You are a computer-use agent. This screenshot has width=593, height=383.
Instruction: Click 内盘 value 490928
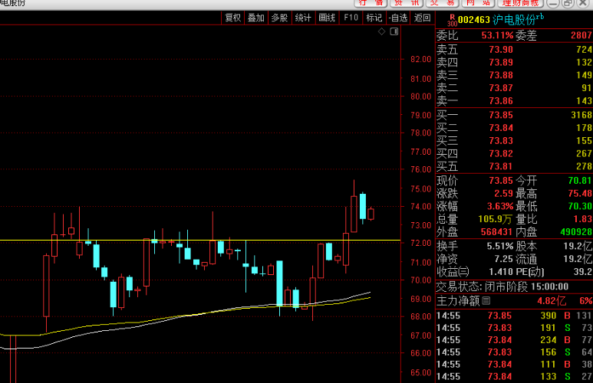coord(576,232)
